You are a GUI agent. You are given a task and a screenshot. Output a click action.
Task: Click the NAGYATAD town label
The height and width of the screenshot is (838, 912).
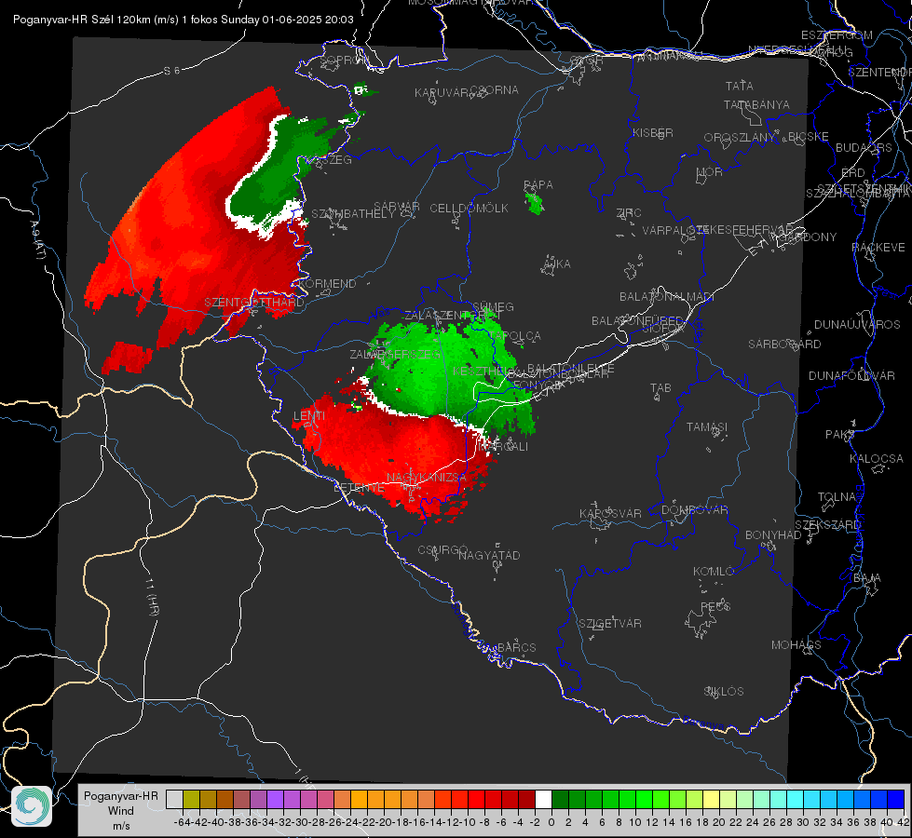click(x=489, y=555)
